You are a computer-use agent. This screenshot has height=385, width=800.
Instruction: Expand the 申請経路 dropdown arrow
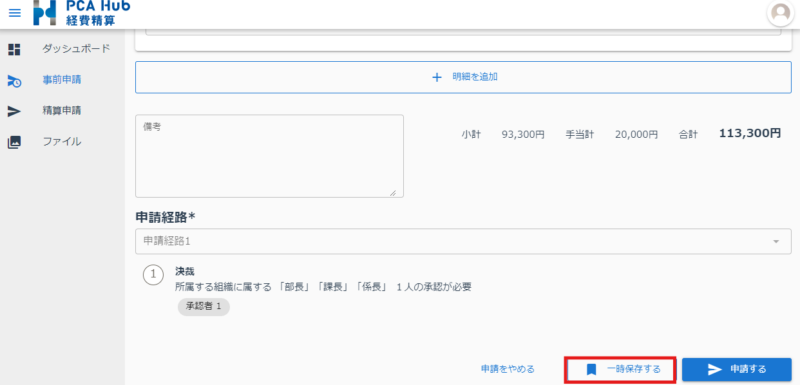pos(776,241)
